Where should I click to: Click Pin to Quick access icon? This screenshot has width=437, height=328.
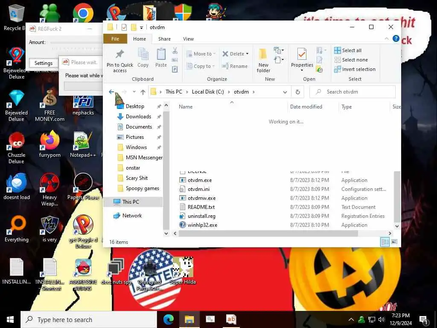(120, 54)
